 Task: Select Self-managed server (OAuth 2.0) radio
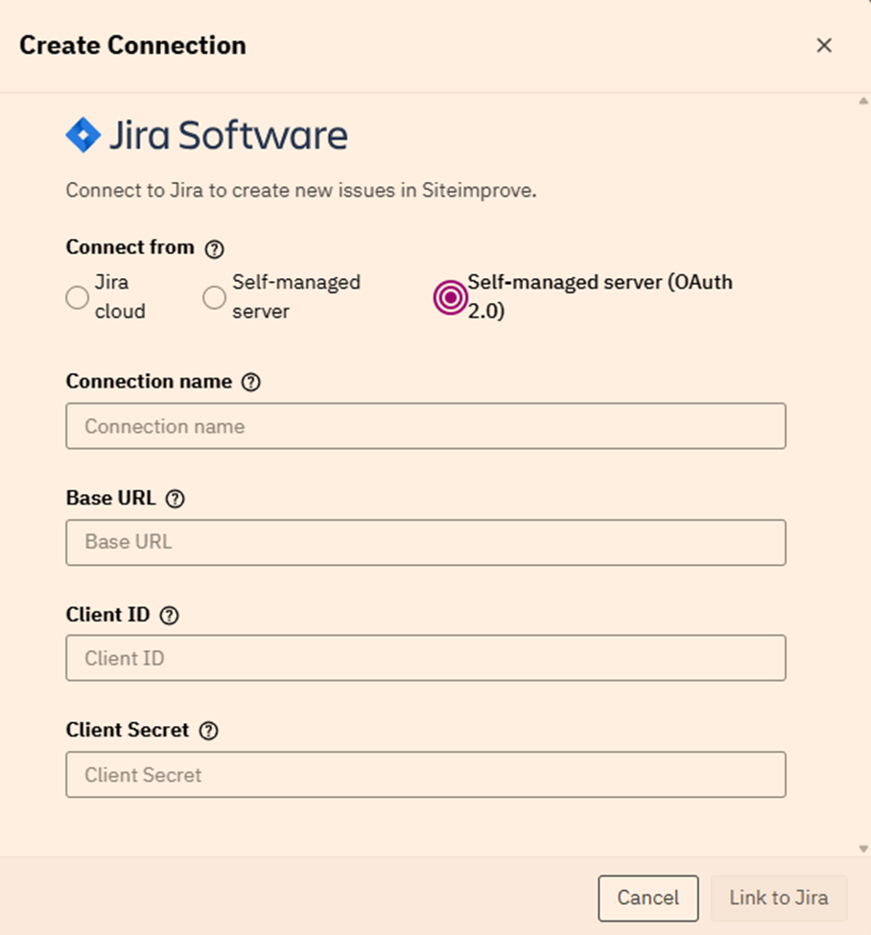451,297
